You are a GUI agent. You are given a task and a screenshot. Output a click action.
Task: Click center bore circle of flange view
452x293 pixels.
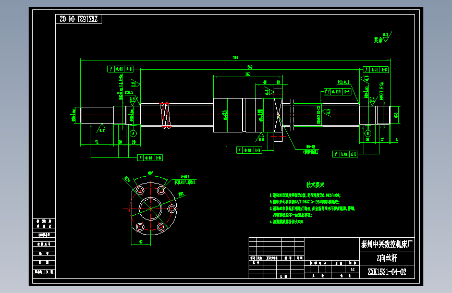(151, 209)
